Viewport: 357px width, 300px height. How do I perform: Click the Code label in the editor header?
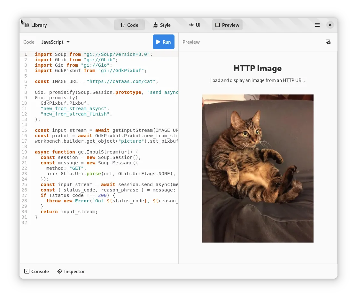[29, 42]
